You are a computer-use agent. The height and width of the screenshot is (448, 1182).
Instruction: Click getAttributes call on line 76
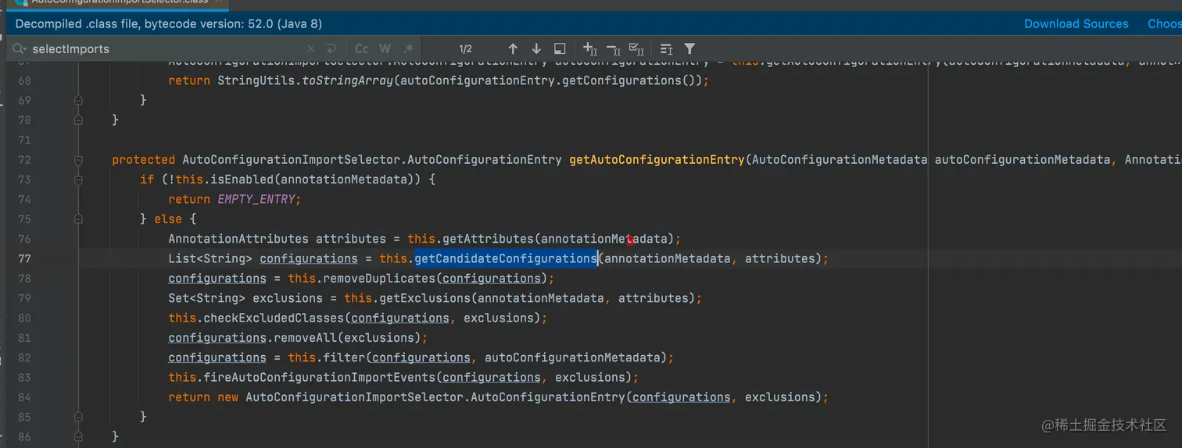[x=488, y=239]
